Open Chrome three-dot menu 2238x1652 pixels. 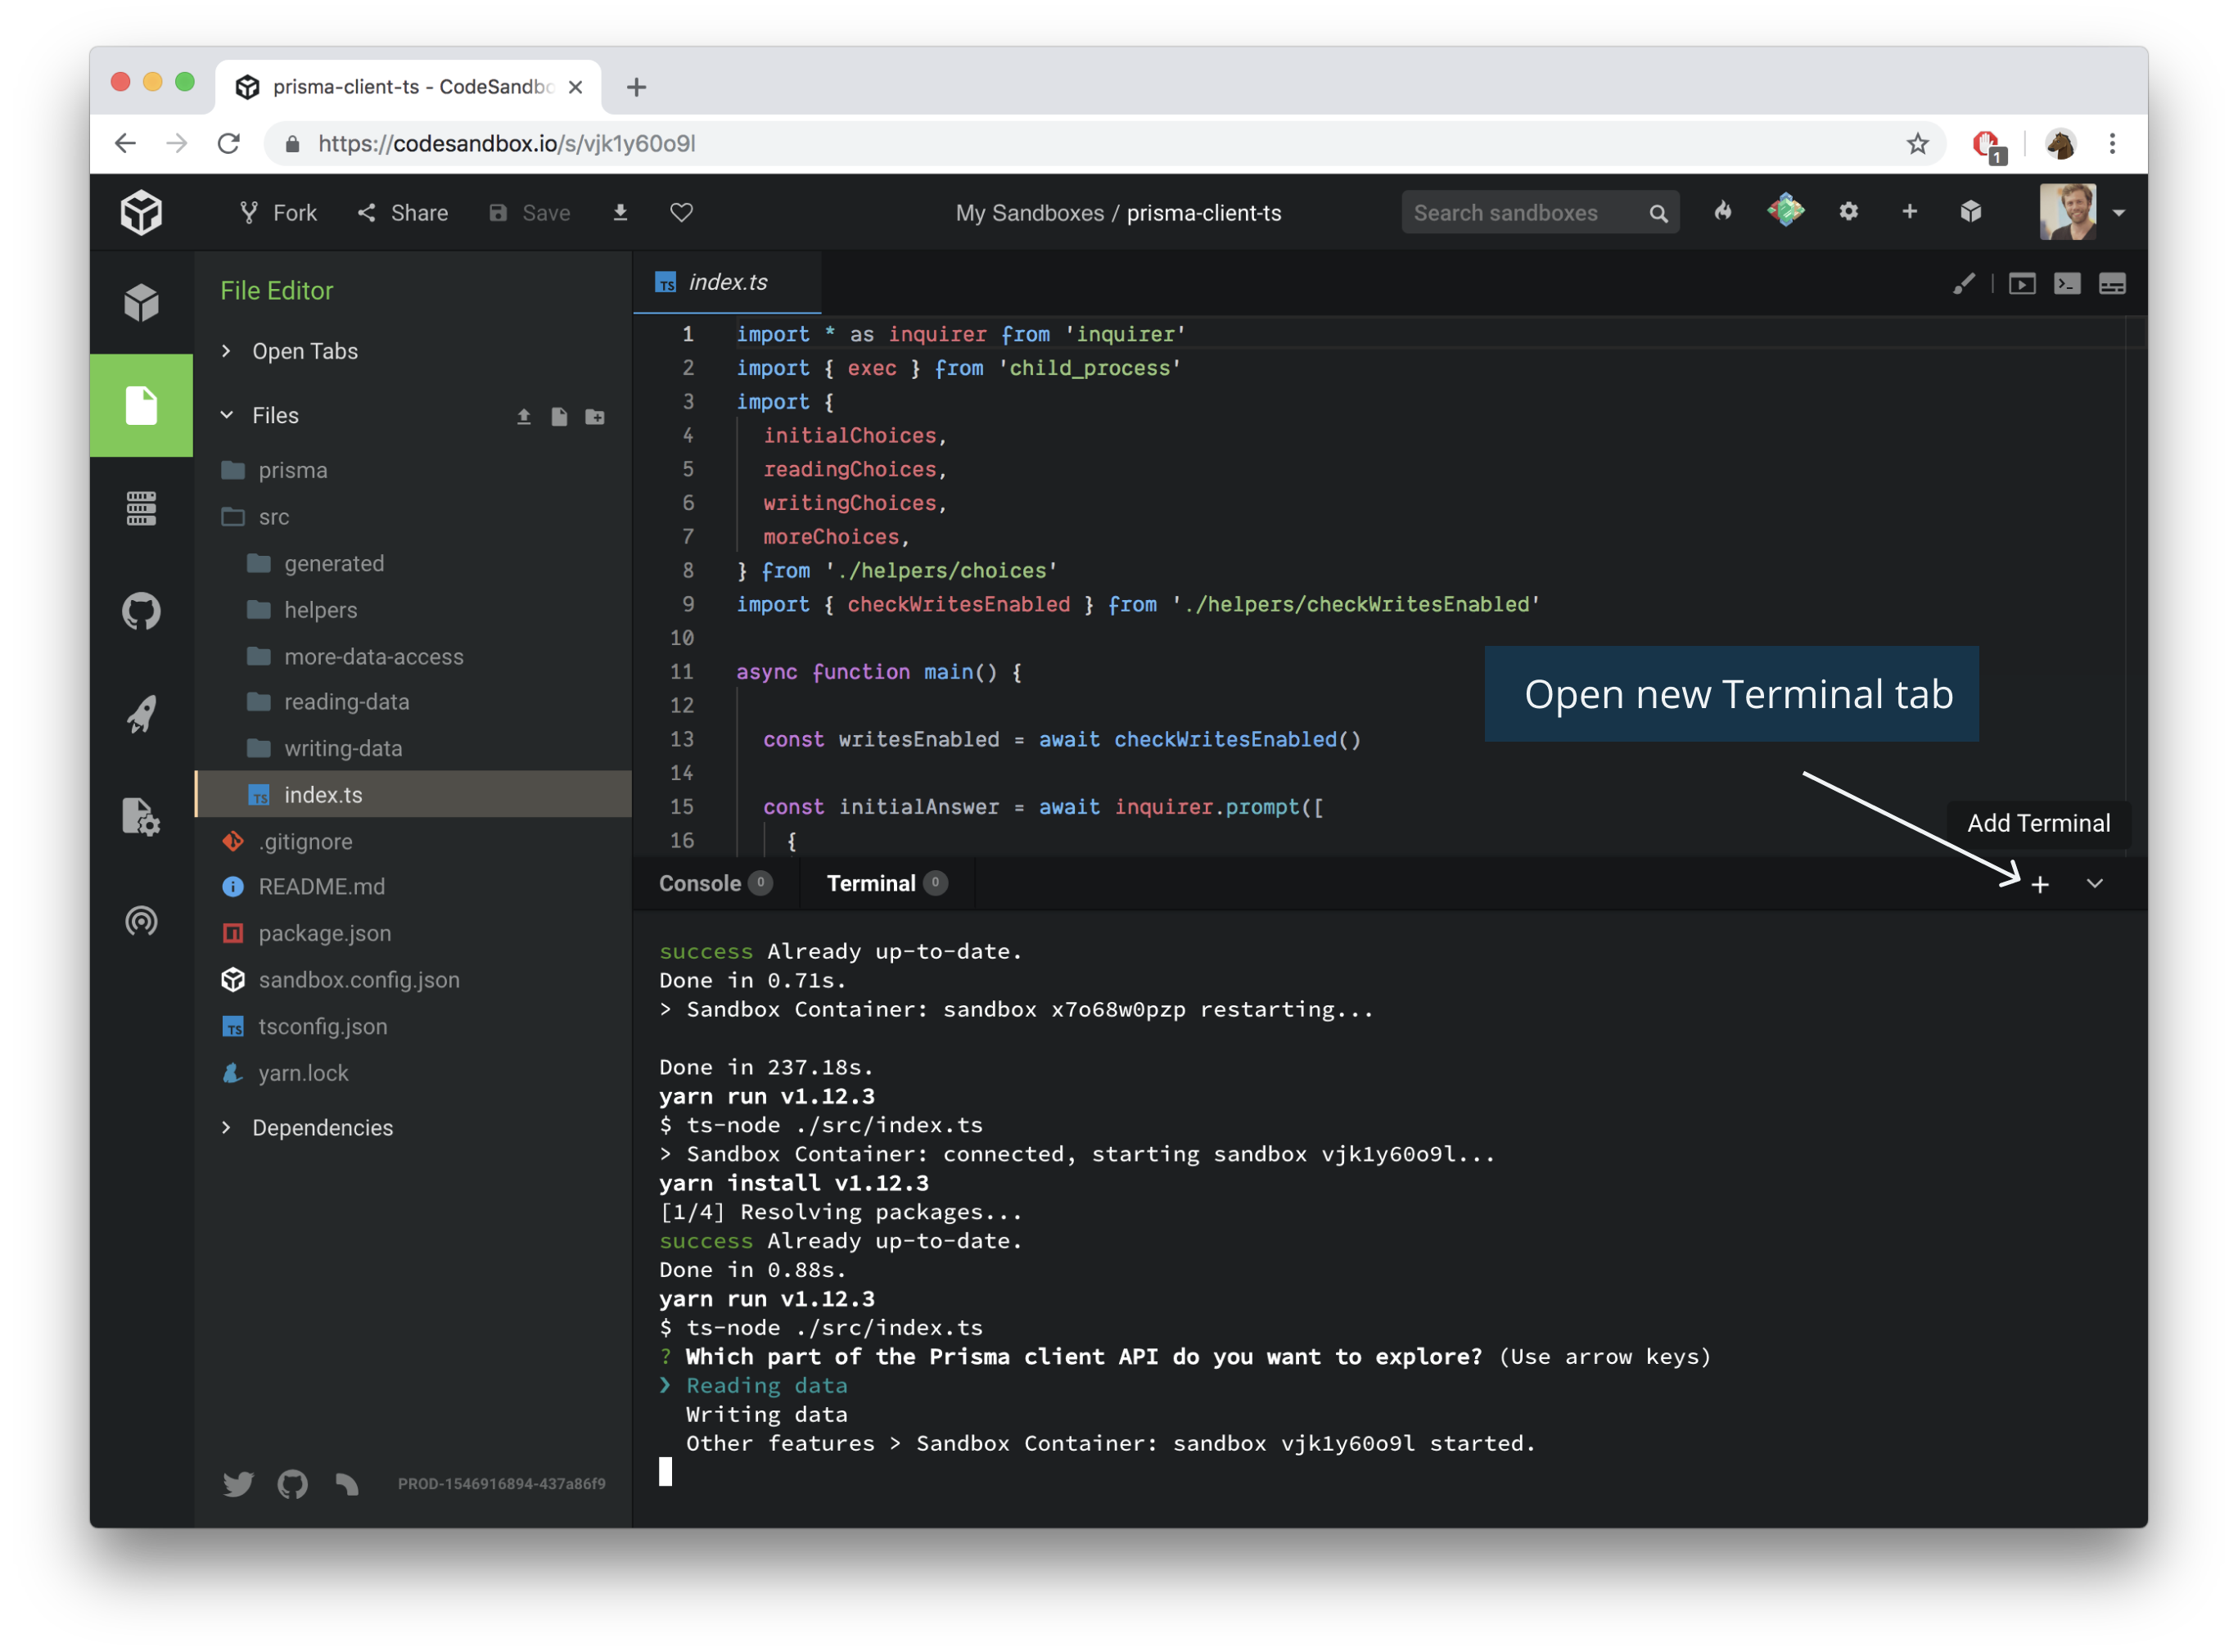2112,144
